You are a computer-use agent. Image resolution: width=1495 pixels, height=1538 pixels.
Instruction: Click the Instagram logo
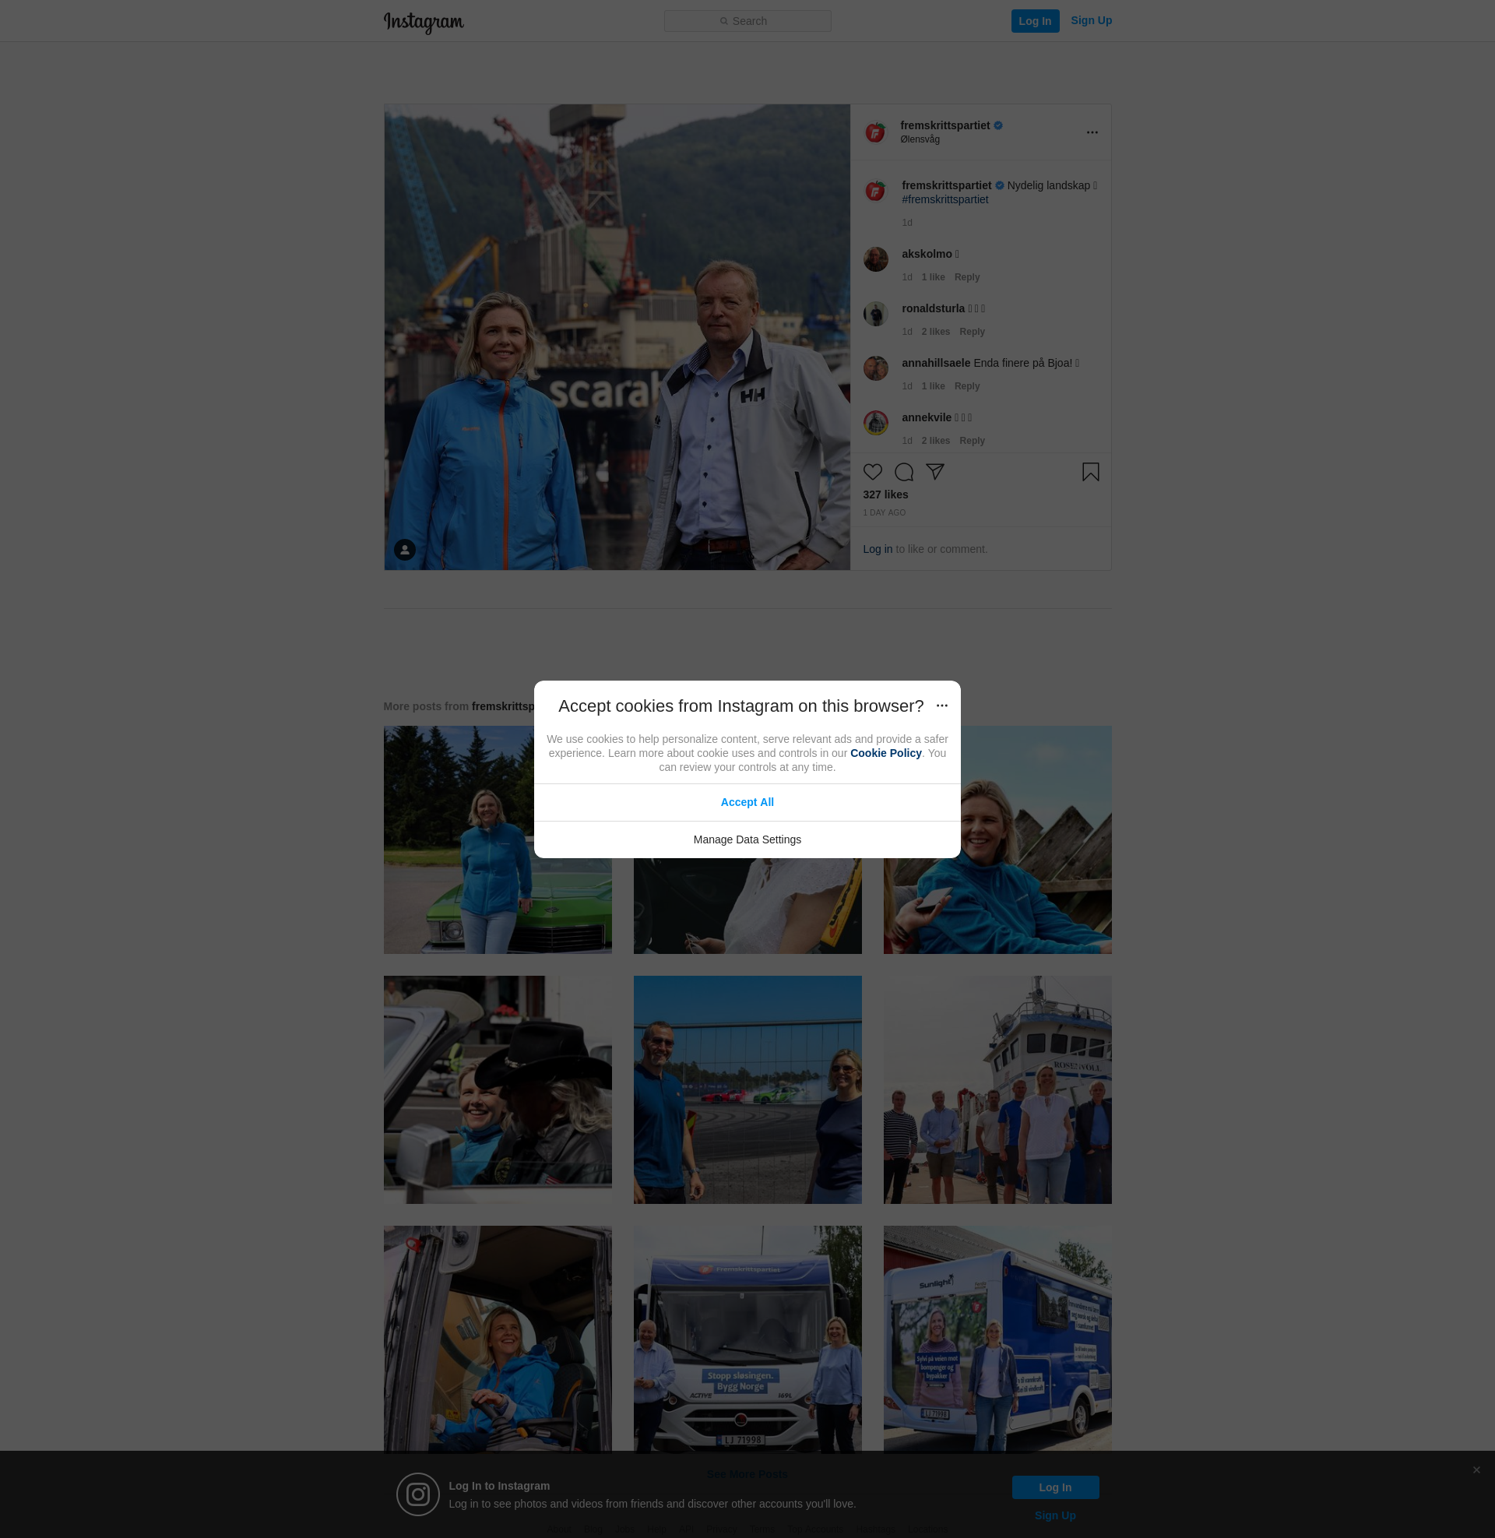(424, 22)
